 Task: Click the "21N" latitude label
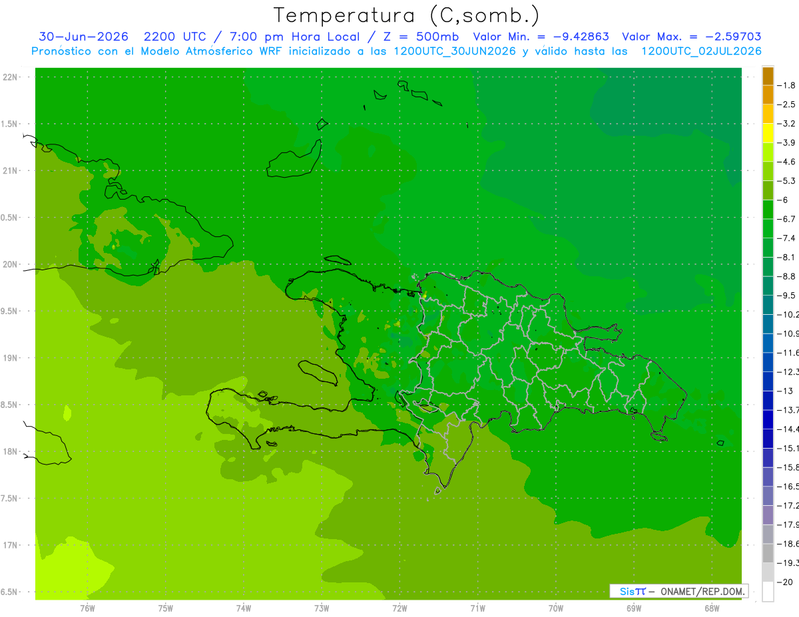11,171
